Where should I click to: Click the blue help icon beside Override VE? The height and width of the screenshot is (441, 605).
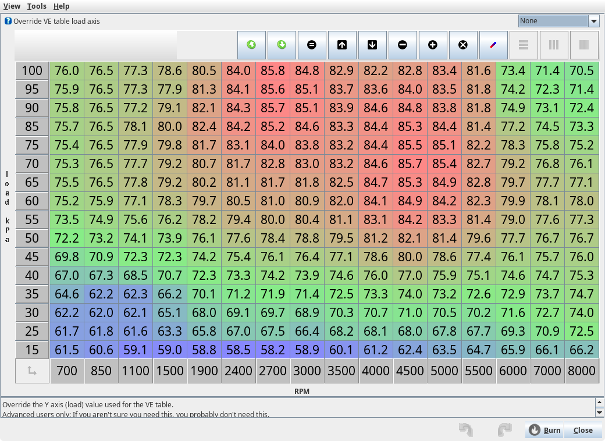tap(8, 21)
